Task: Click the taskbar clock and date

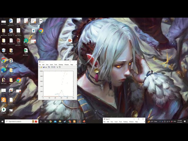Action: point(179,121)
